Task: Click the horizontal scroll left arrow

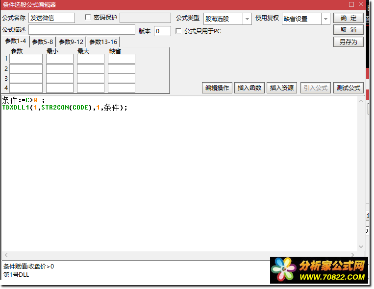Action: (x=6, y=255)
